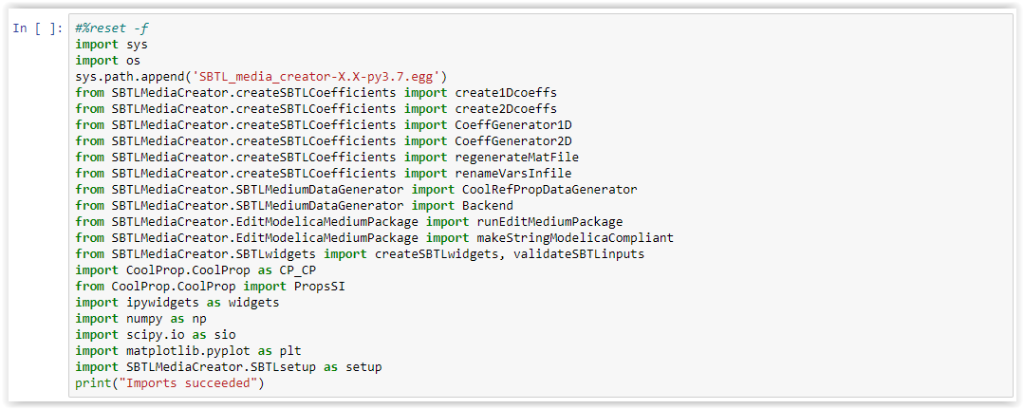Click validateSBTLinputs in the code
1024x409 pixels.
pyautogui.click(x=579, y=254)
